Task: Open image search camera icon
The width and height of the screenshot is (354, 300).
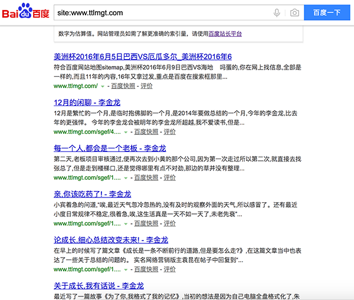Action: tap(294, 13)
